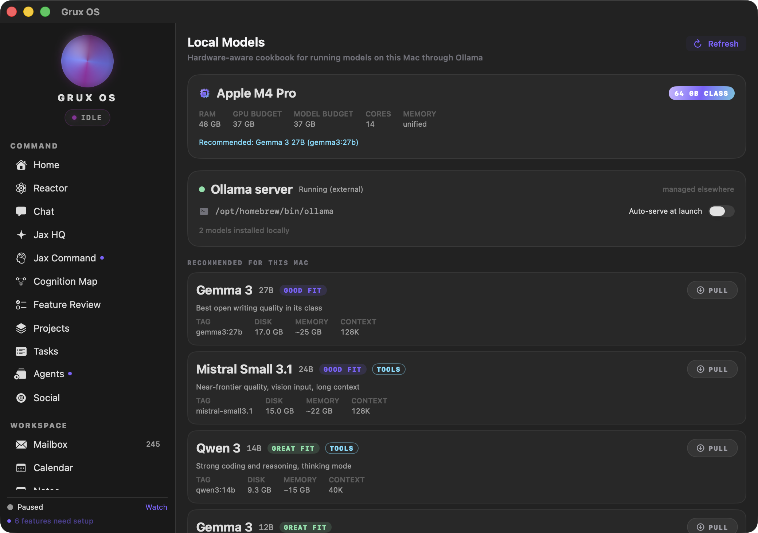Image resolution: width=758 pixels, height=533 pixels.
Task: Select the Cognition Map nodes icon
Action: click(21, 281)
